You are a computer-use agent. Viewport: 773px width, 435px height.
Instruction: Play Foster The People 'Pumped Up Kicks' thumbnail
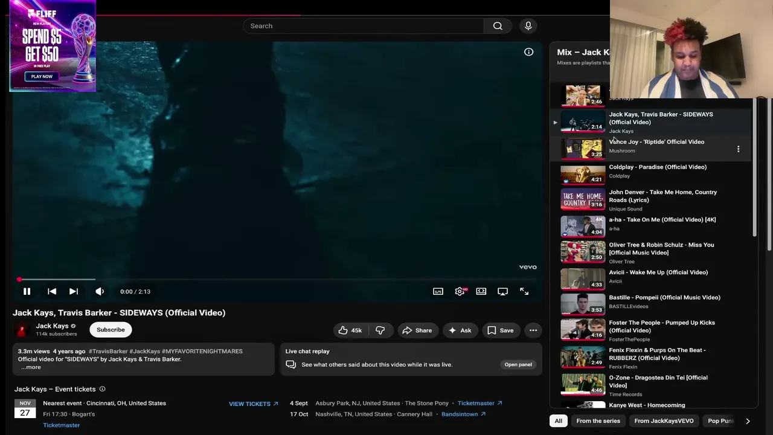point(583,329)
